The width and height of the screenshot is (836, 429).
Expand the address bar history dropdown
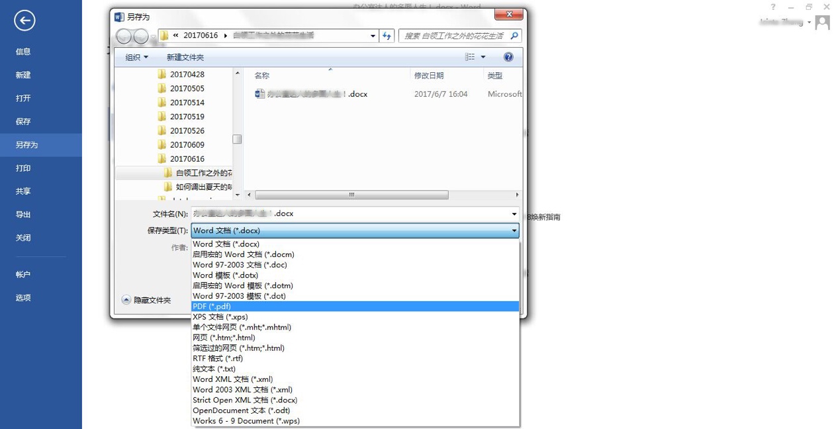pyautogui.click(x=373, y=36)
